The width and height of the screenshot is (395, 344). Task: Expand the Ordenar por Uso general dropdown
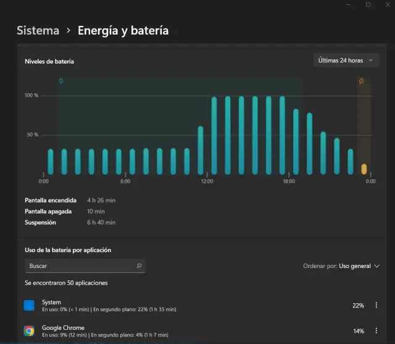359,266
